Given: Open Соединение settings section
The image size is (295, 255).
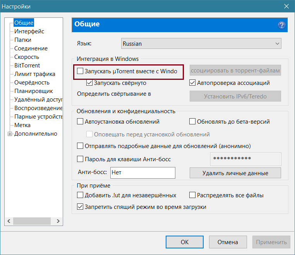Looking at the screenshot, I should pyautogui.click(x=31, y=48).
